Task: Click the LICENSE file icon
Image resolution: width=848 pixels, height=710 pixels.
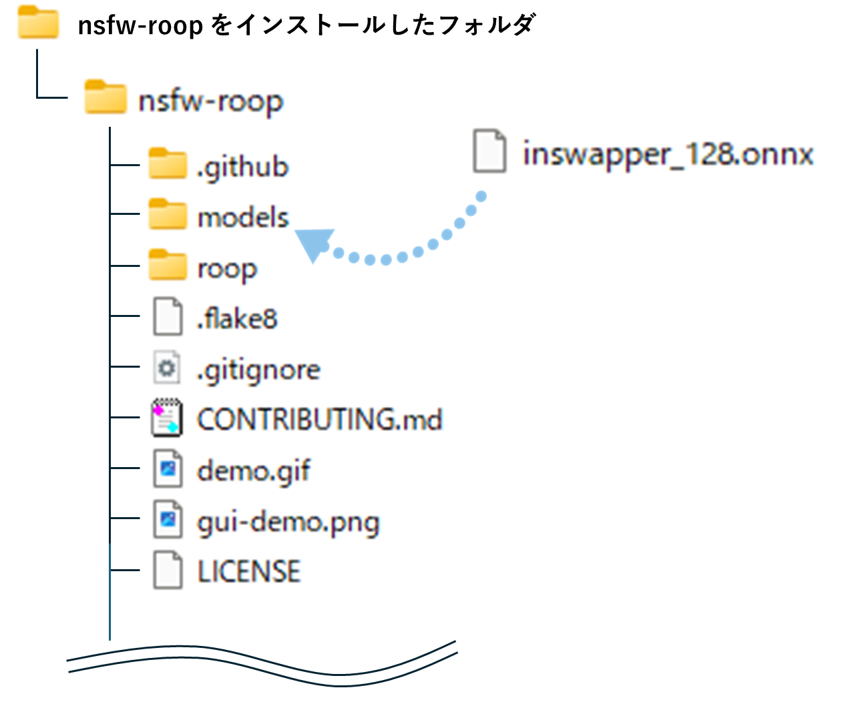Action: [168, 571]
